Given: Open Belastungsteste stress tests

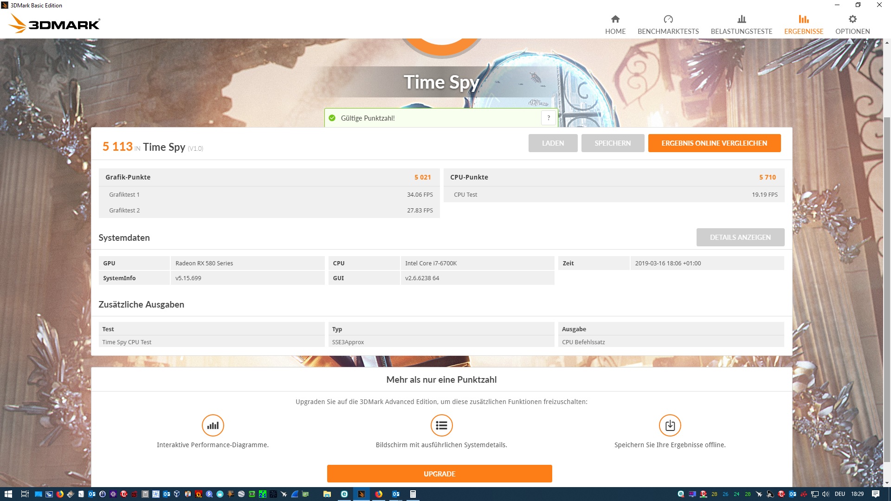Looking at the screenshot, I should (x=741, y=24).
